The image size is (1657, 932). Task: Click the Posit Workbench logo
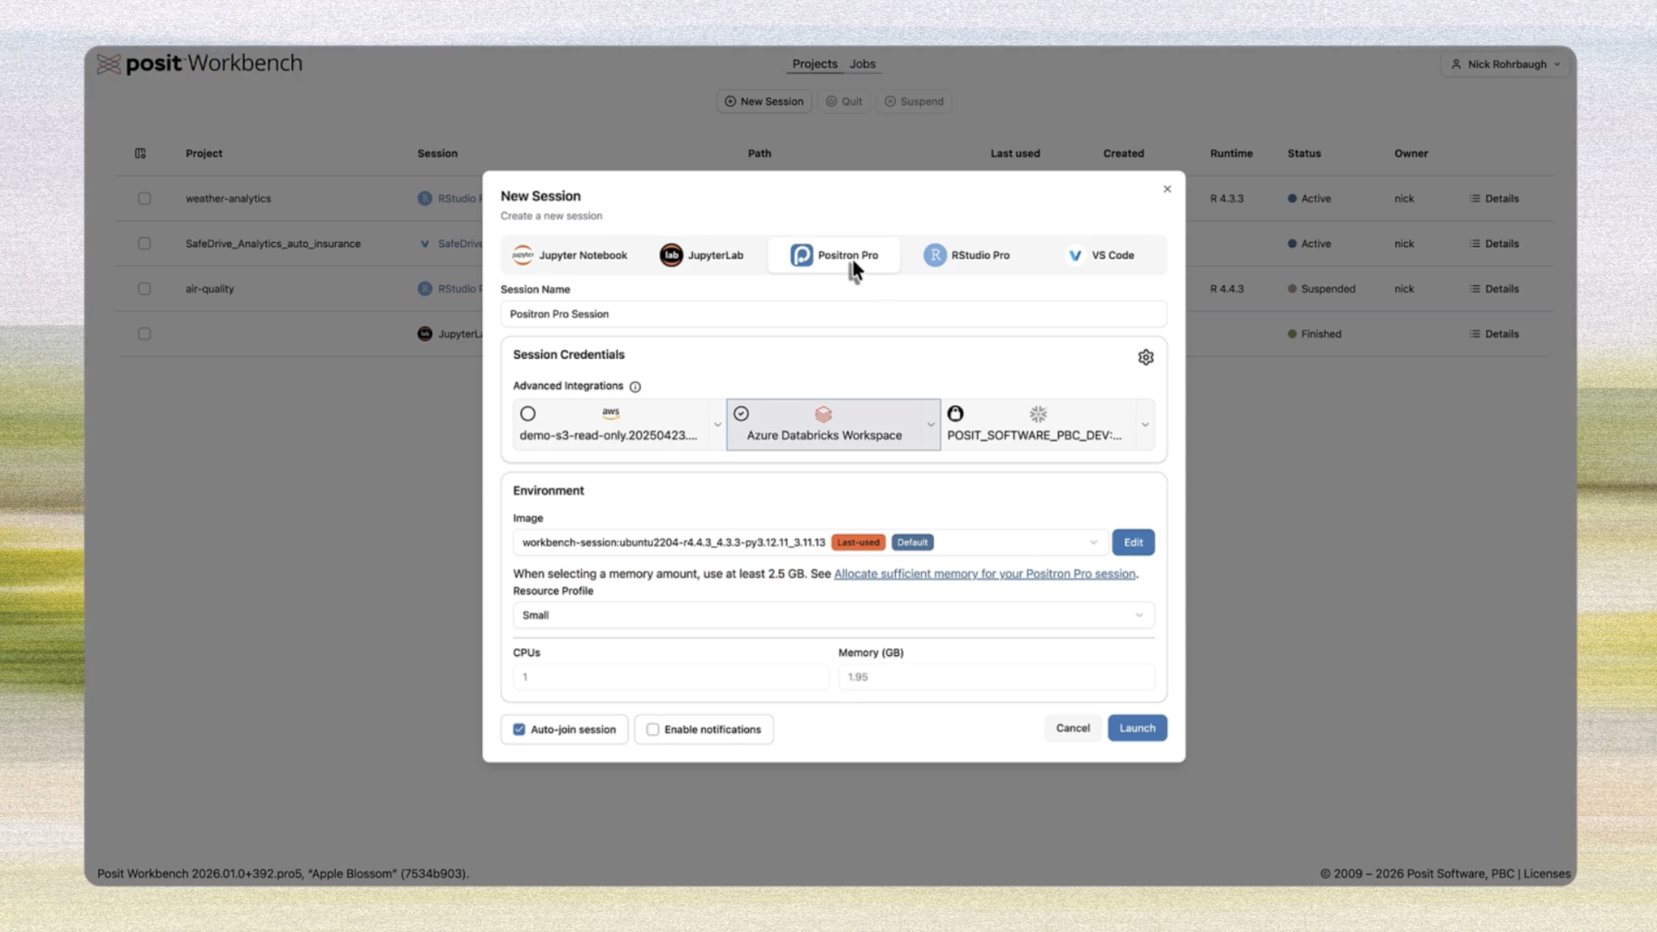click(199, 64)
